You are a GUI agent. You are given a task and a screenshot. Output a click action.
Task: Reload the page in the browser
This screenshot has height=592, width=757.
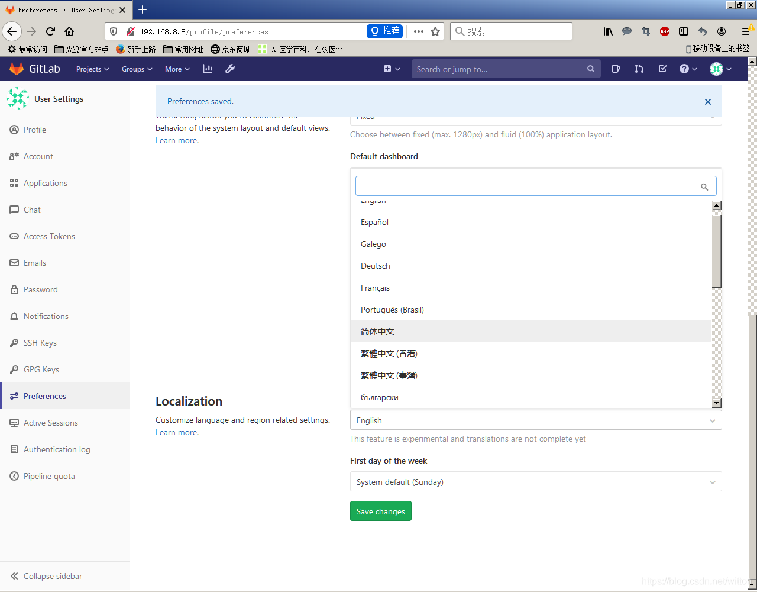50,31
